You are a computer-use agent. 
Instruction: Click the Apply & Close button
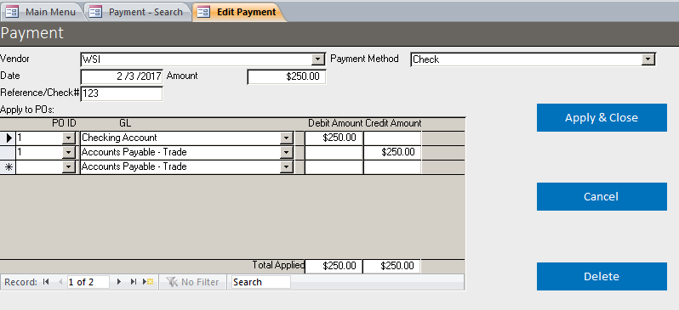point(602,117)
